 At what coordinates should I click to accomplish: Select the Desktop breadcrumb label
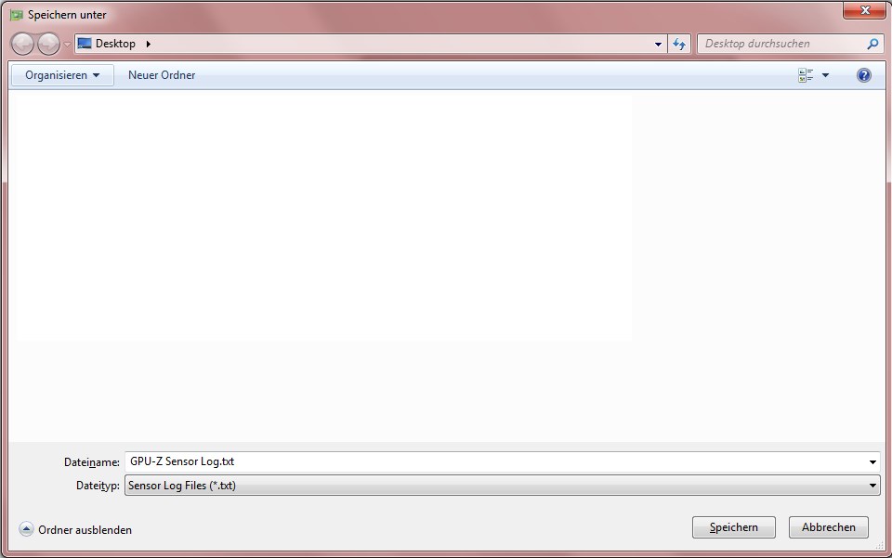click(x=115, y=44)
